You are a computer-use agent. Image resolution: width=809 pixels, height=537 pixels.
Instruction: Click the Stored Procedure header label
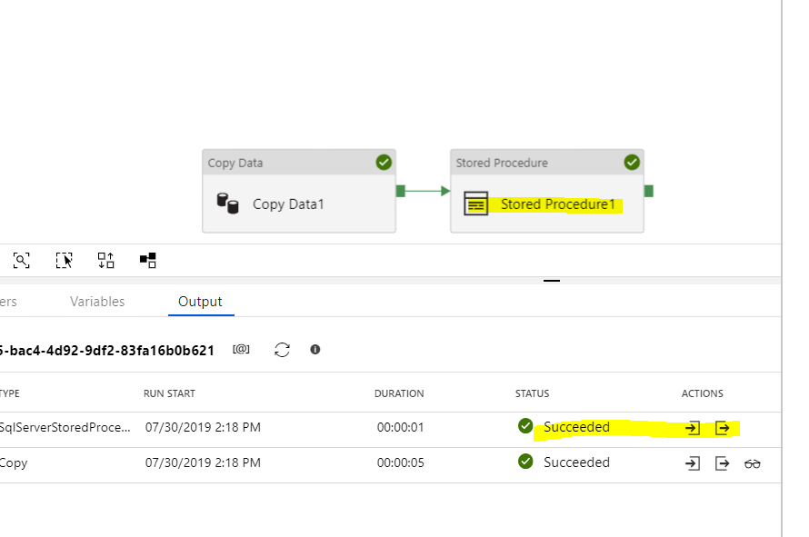[502, 163]
